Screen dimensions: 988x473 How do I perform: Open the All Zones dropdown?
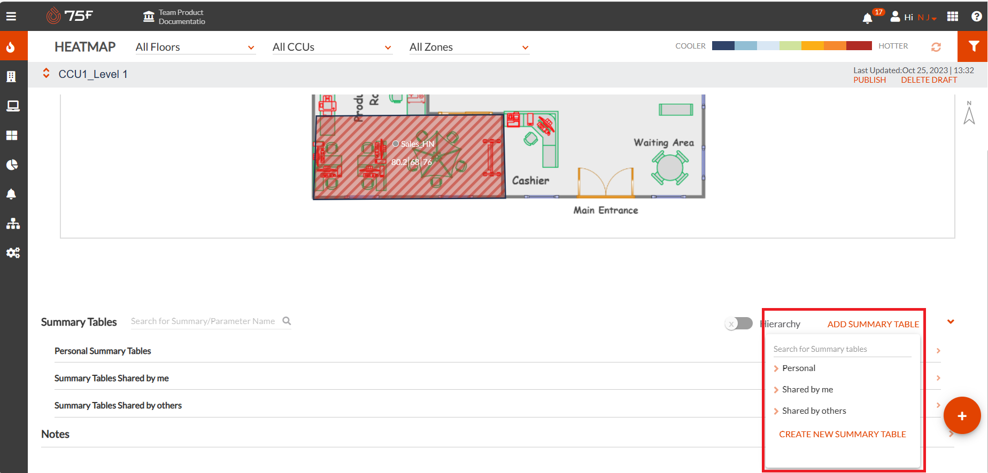coord(469,47)
